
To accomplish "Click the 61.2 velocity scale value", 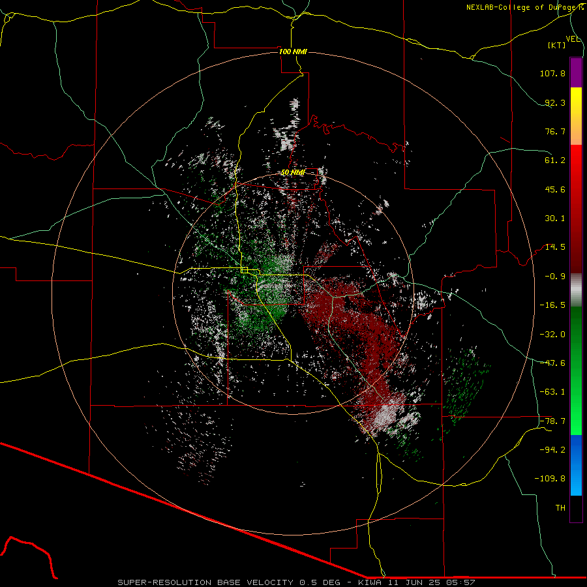I will [x=555, y=160].
